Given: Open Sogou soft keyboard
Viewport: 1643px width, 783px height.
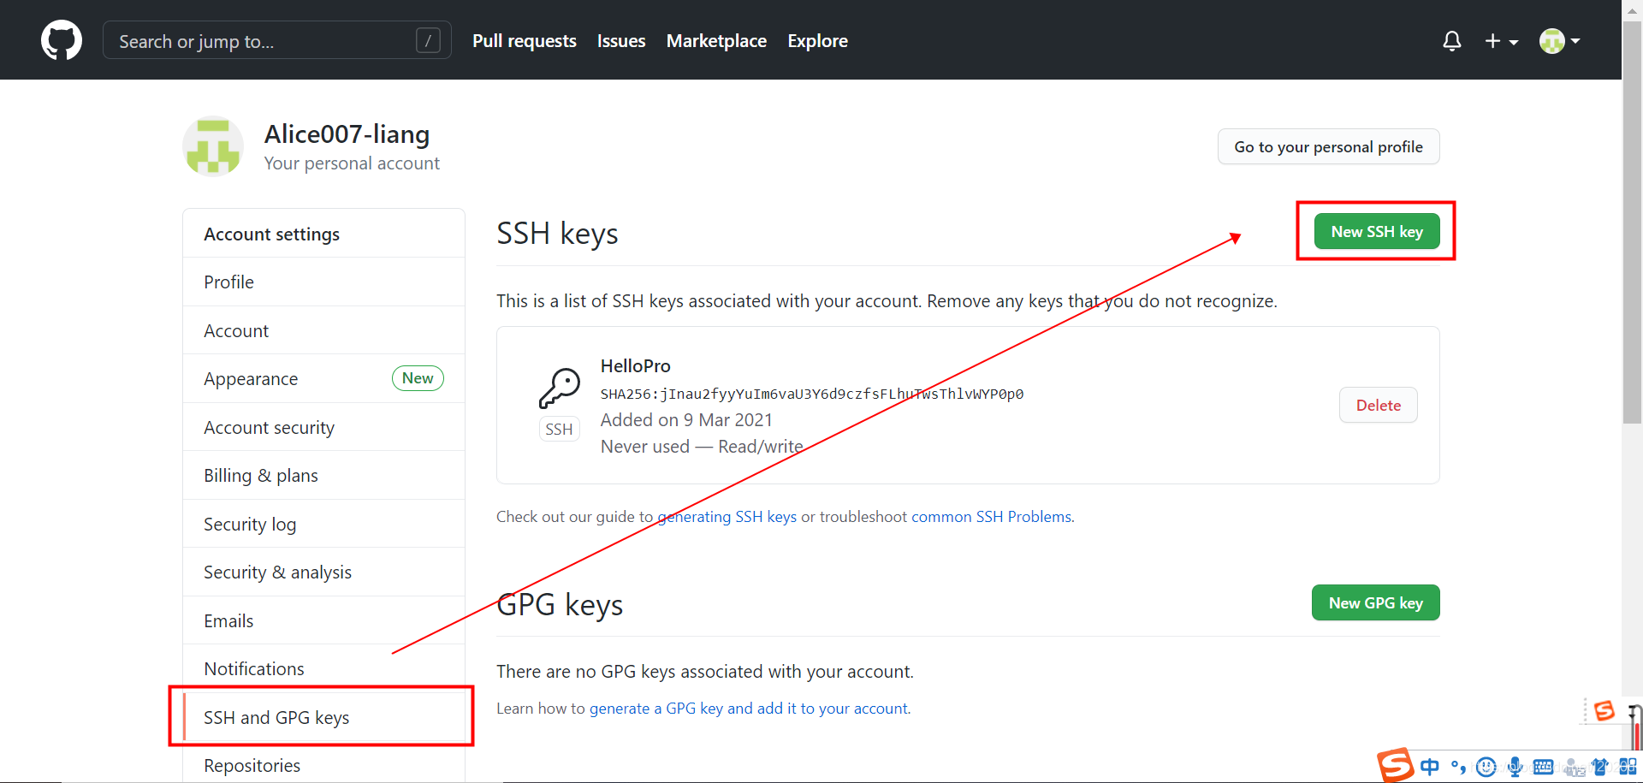Looking at the screenshot, I should tap(1543, 767).
